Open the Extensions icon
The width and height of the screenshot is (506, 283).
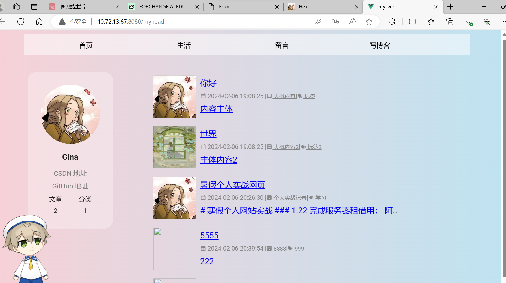tap(392, 21)
